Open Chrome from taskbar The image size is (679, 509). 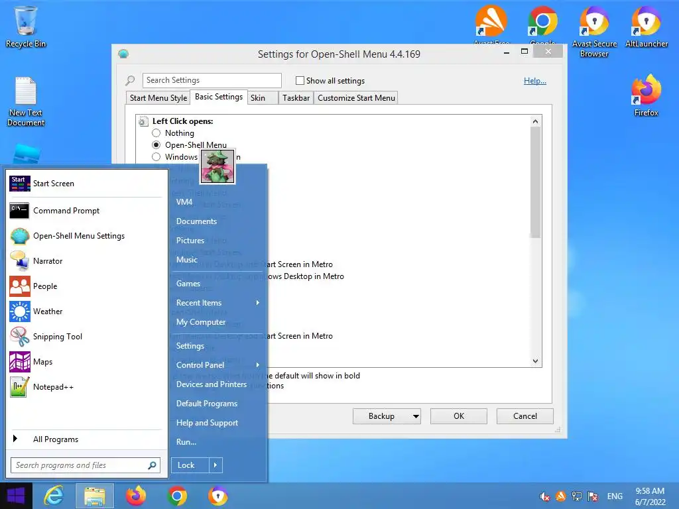click(176, 496)
